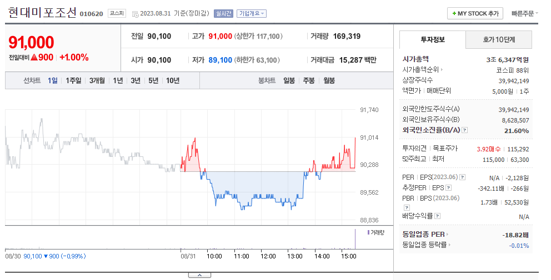The height and width of the screenshot is (280, 551).
Task: Click the +1.00% change value
Action: (74, 58)
